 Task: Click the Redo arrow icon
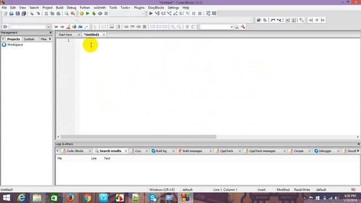coord(38,14)
